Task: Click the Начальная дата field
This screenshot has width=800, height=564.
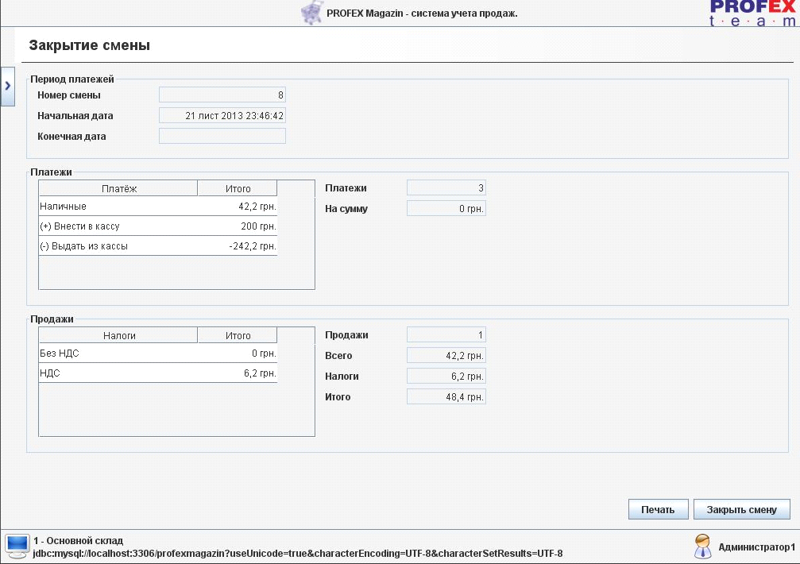Action: click(x=222, y=116)
